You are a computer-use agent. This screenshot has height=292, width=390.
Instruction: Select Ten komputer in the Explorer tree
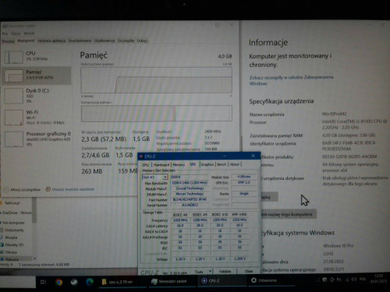point(13,223)
